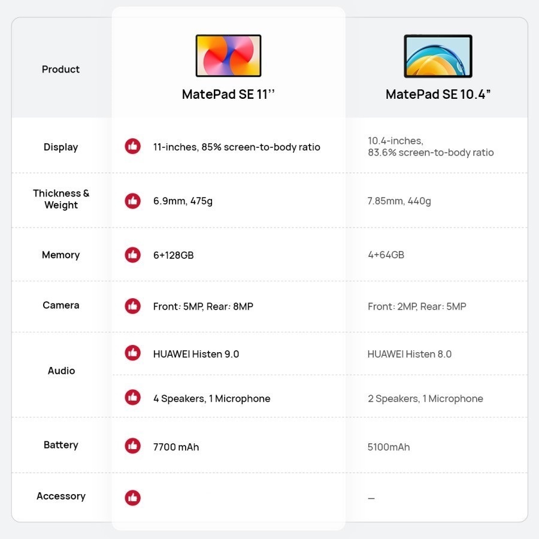The width and height of the screenshot is (539, 539).
Task: Open the MatePad SE 11'' tablet image
Action: click(228, 56)
